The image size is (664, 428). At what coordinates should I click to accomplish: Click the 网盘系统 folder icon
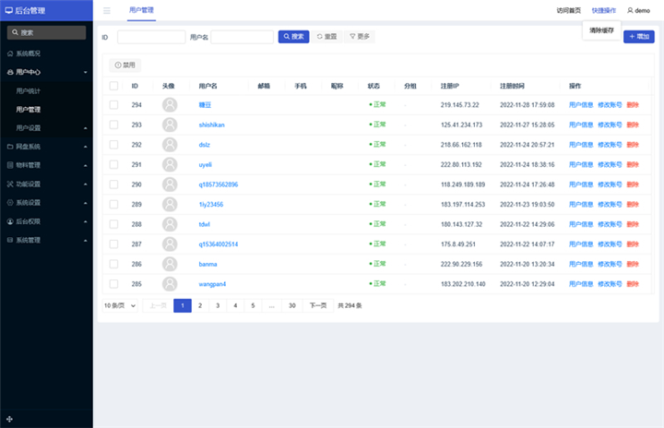[x=10, y=147]
